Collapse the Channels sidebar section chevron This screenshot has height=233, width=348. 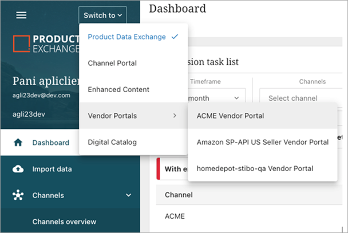pyautogui.click(x=128, y=195)
